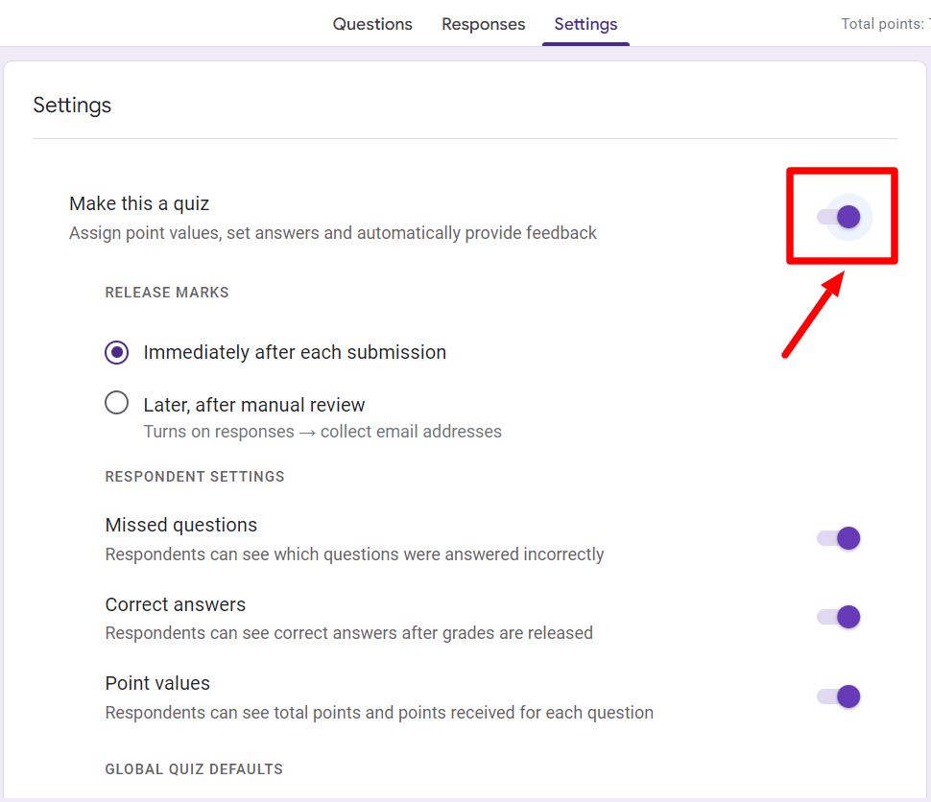Turn off the Correct answers toggle

(x=839, y=618)
